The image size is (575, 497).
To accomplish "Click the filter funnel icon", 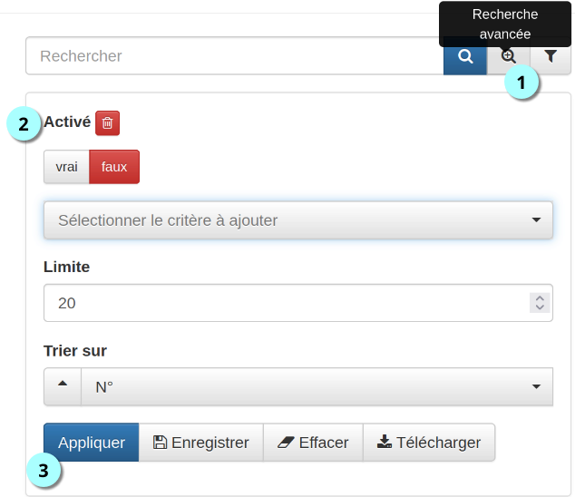I will (551, 56).
